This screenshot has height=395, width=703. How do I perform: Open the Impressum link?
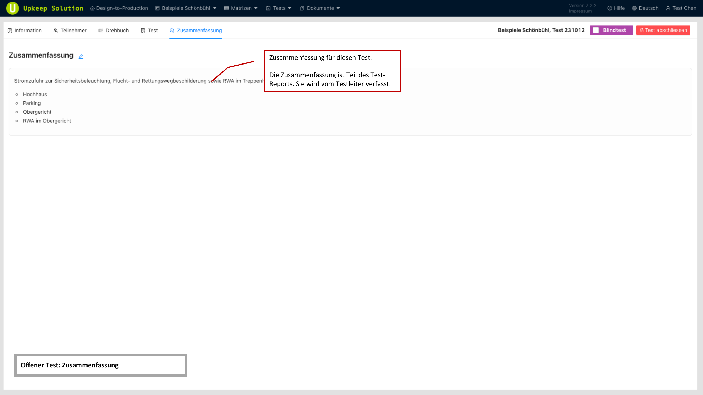coord(580,11)
